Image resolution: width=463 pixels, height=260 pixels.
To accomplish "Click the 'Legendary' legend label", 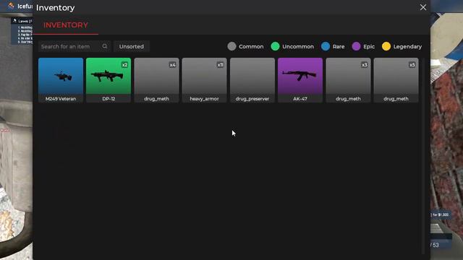I will (407, 46).
